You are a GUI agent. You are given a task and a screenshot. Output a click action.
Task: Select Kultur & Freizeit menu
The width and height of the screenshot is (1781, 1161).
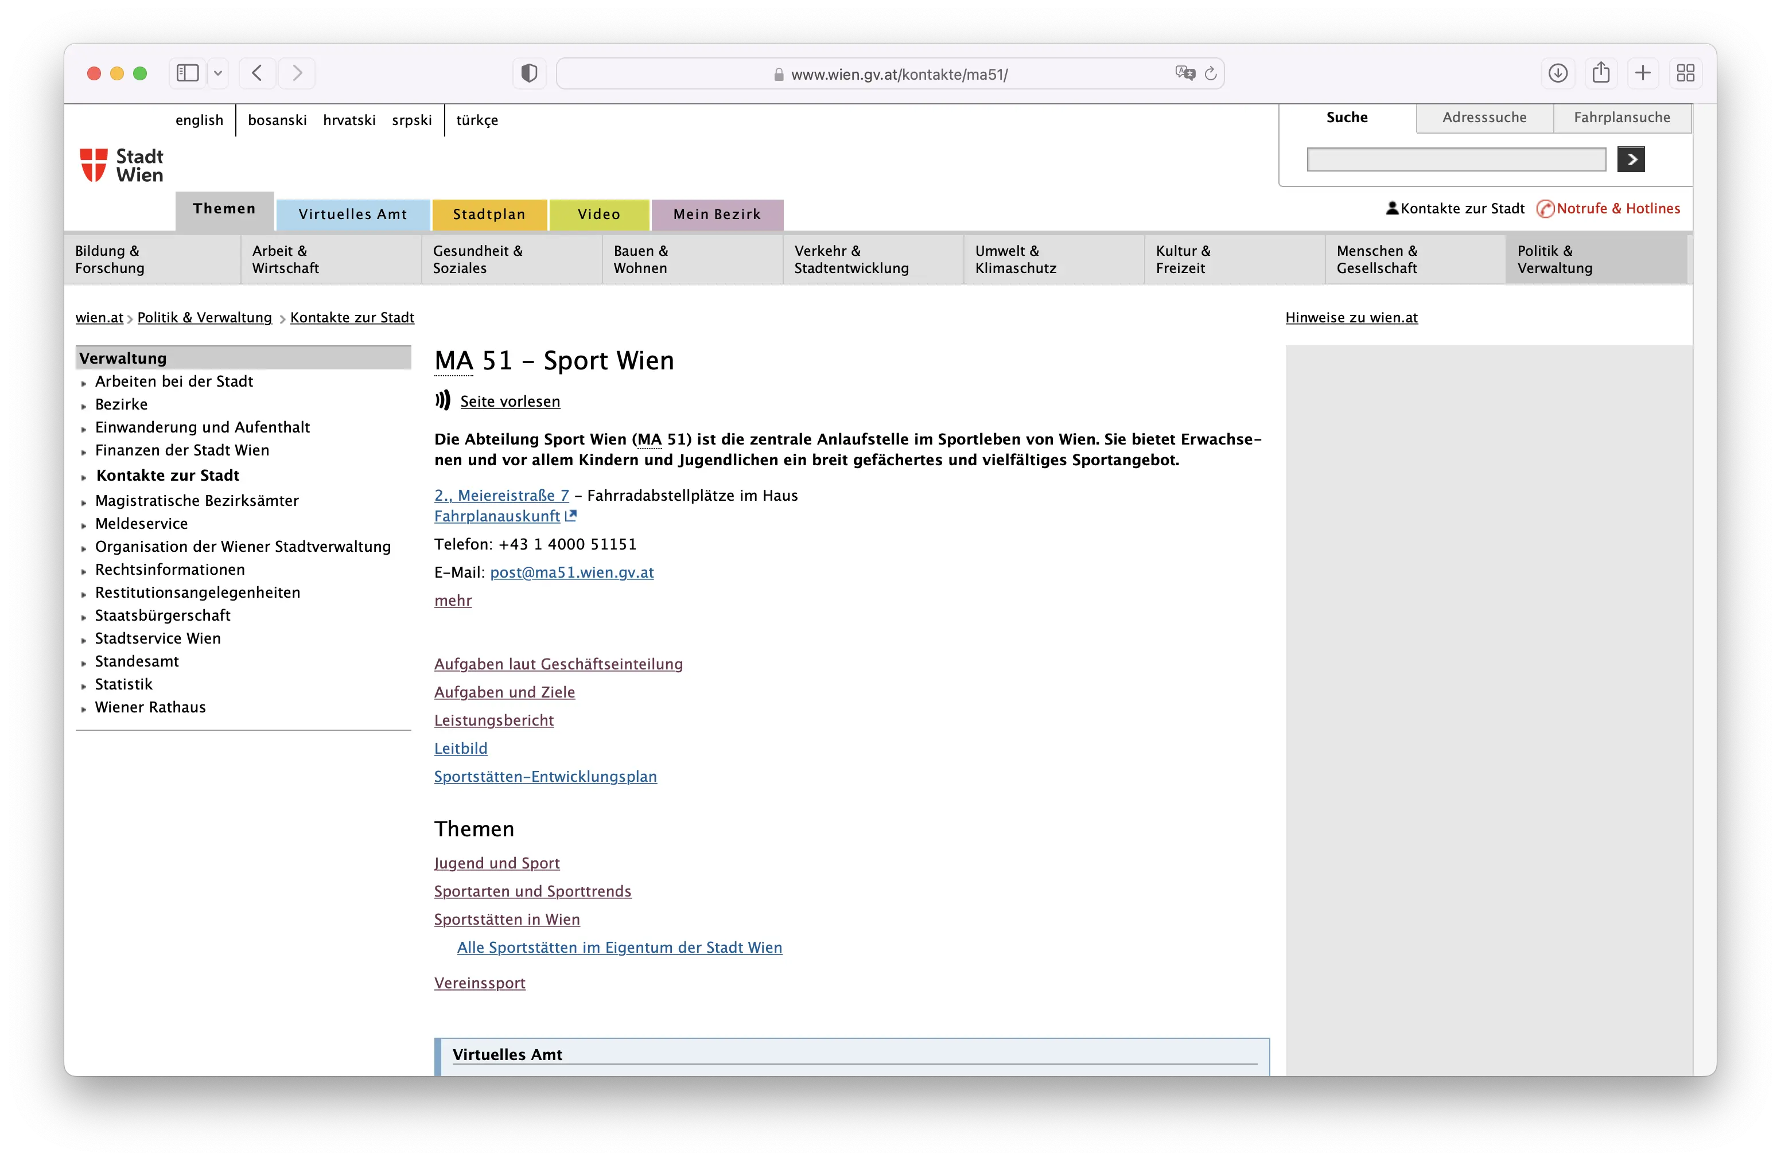pyautogui.click(x=1234, y=260)
